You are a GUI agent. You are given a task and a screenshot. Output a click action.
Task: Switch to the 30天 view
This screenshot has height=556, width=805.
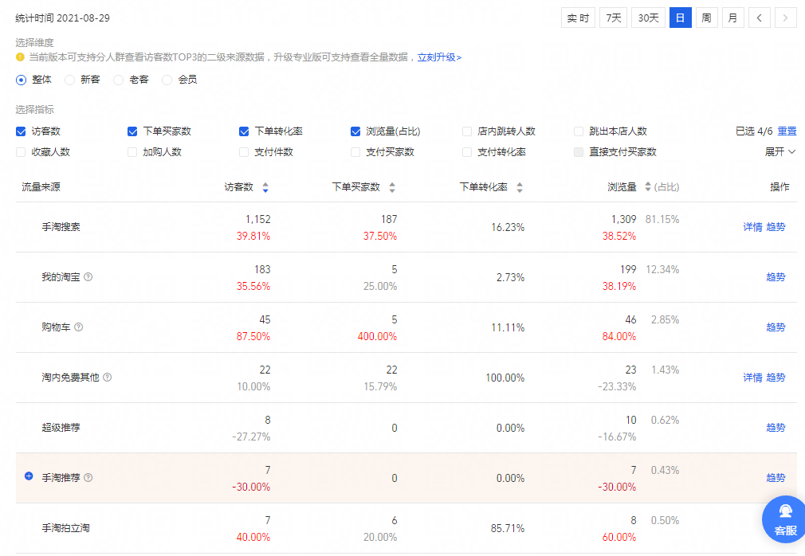[x=648, y=17]
